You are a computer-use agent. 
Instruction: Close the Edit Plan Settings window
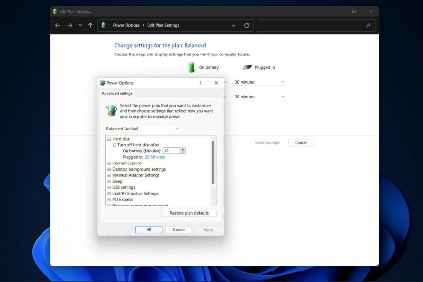370,11
